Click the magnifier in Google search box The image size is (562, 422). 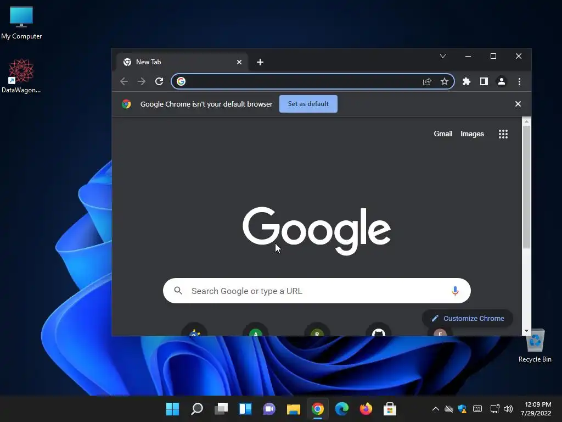pyautogui.click(x=178, y=291)
